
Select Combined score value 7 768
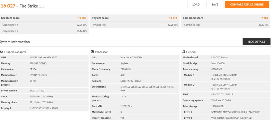point(265,18)
